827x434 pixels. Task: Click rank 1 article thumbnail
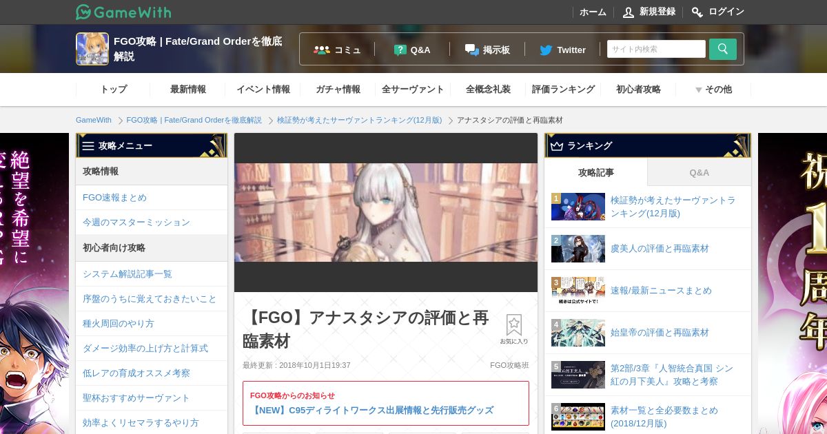(x=578, y=207)
